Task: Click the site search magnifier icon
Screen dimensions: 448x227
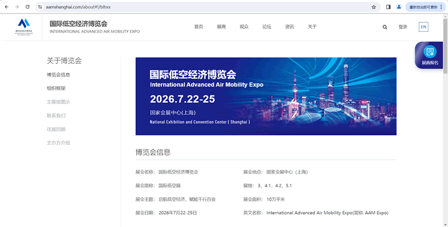Action: tap(385, 27)
